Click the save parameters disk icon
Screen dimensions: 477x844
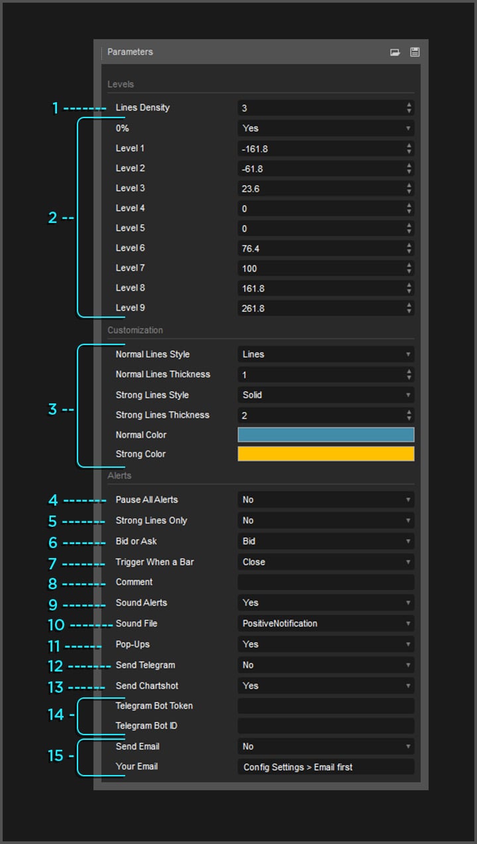(415, 52)
